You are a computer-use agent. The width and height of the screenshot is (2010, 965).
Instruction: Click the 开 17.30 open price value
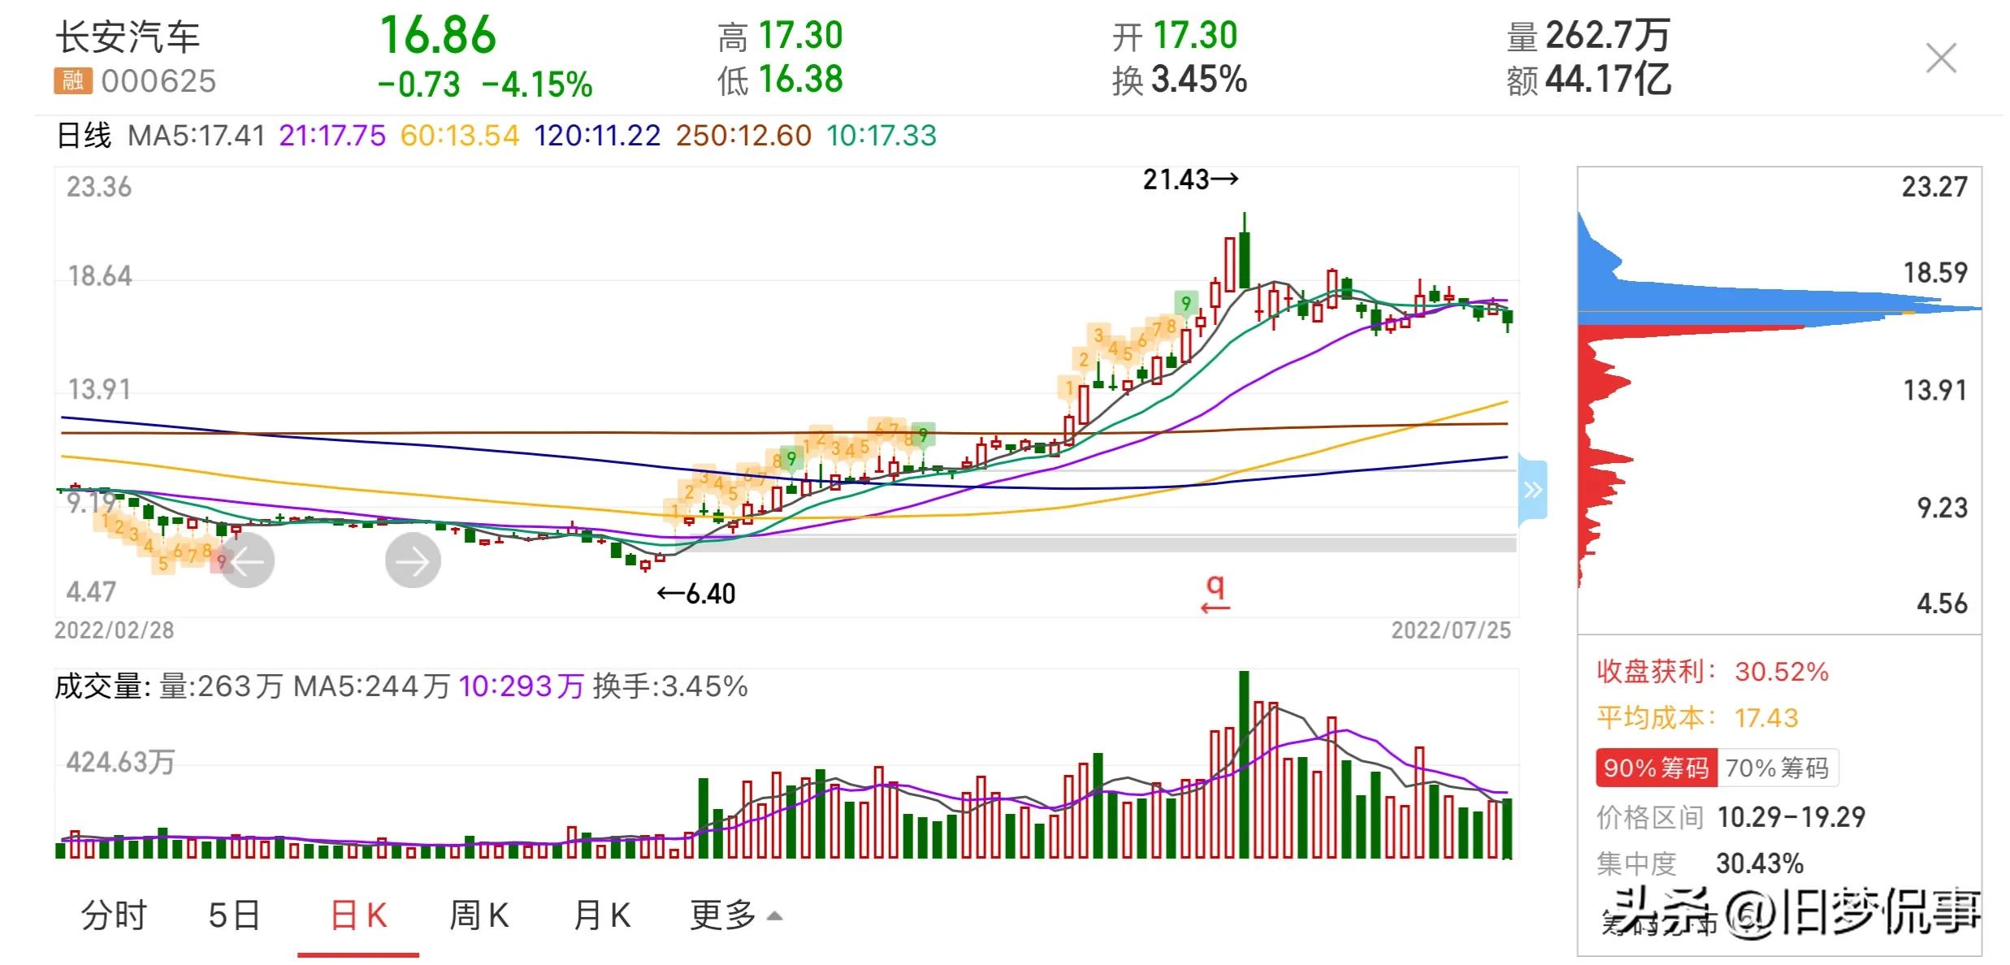1195,36
